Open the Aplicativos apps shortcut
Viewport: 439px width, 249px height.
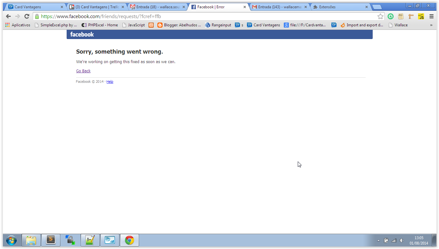[x=18, y=25]
